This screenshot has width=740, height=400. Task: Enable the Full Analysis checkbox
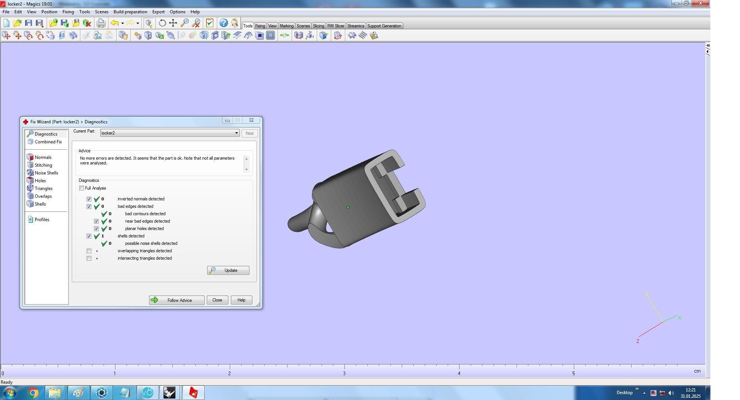[x=82, y=188]
